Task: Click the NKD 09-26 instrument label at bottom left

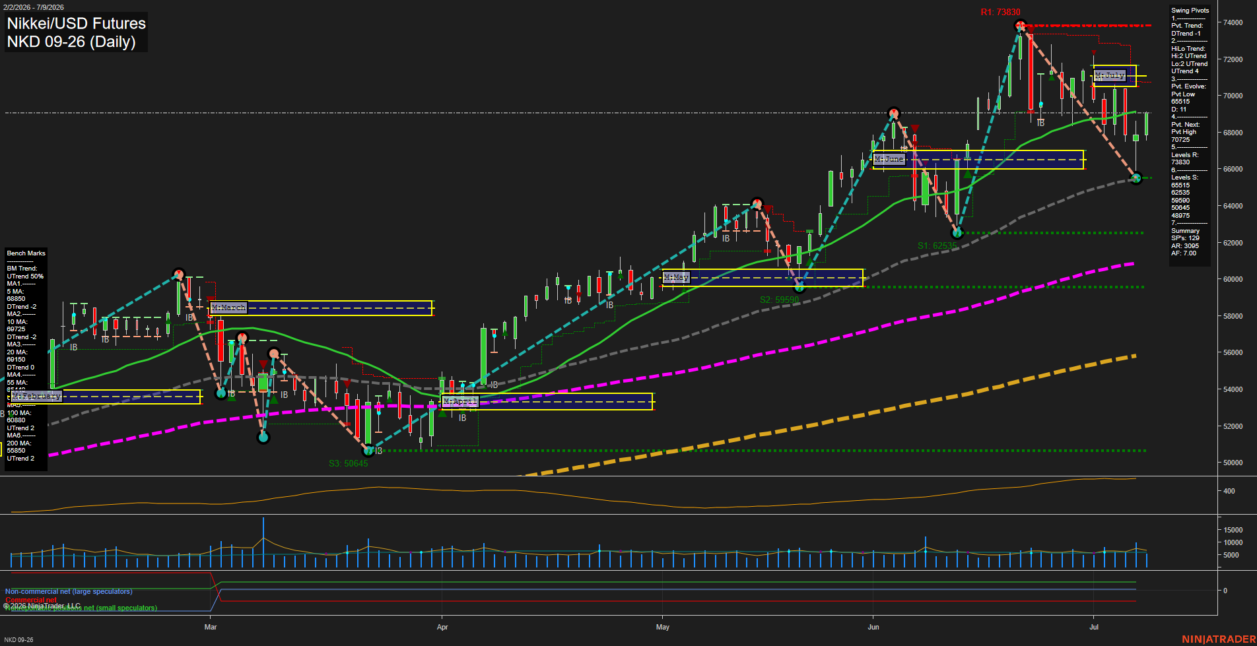Action: point(18,640)
